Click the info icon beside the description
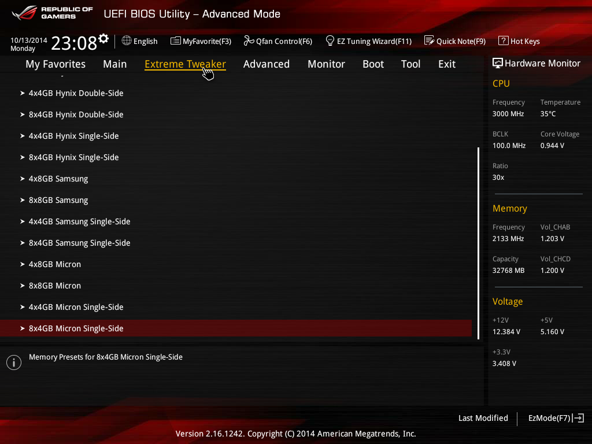This screenshot has height=444, width=592. (x=14, y=362)
